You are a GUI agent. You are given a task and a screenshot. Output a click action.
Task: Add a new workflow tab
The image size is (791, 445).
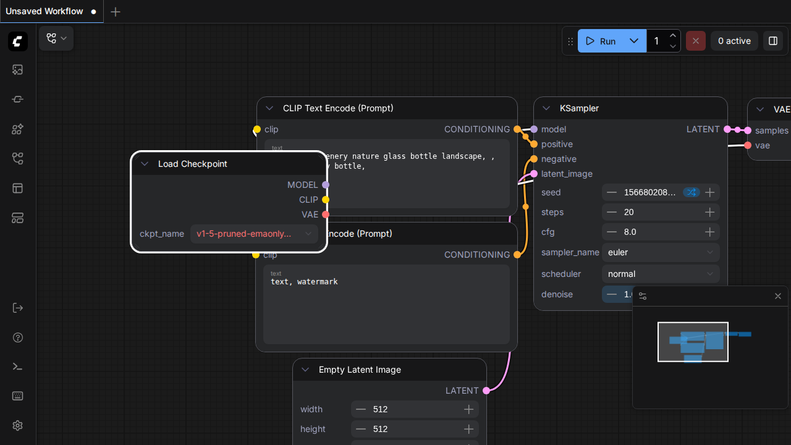click(x=116, y=12)
